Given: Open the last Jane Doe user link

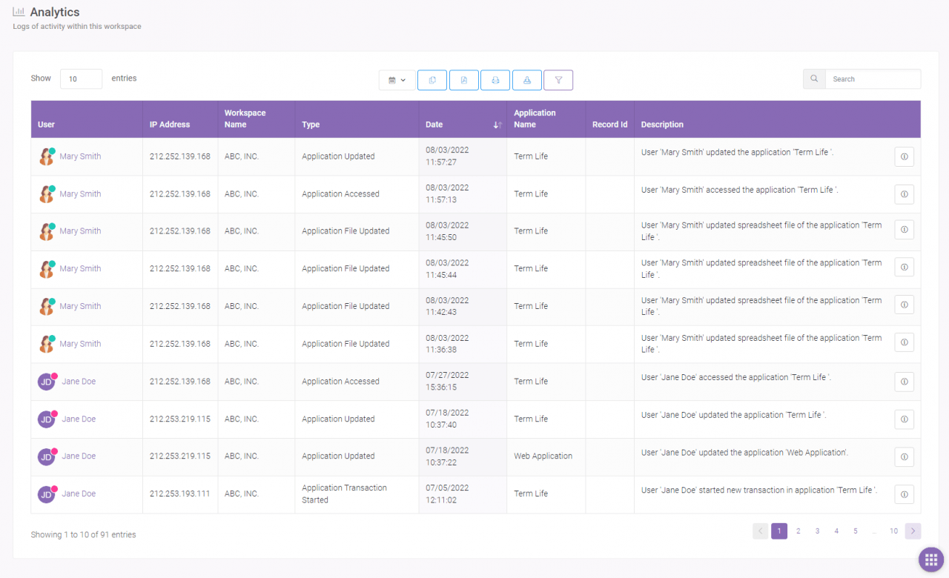Looking at the screenshot, I should (79, 494).
